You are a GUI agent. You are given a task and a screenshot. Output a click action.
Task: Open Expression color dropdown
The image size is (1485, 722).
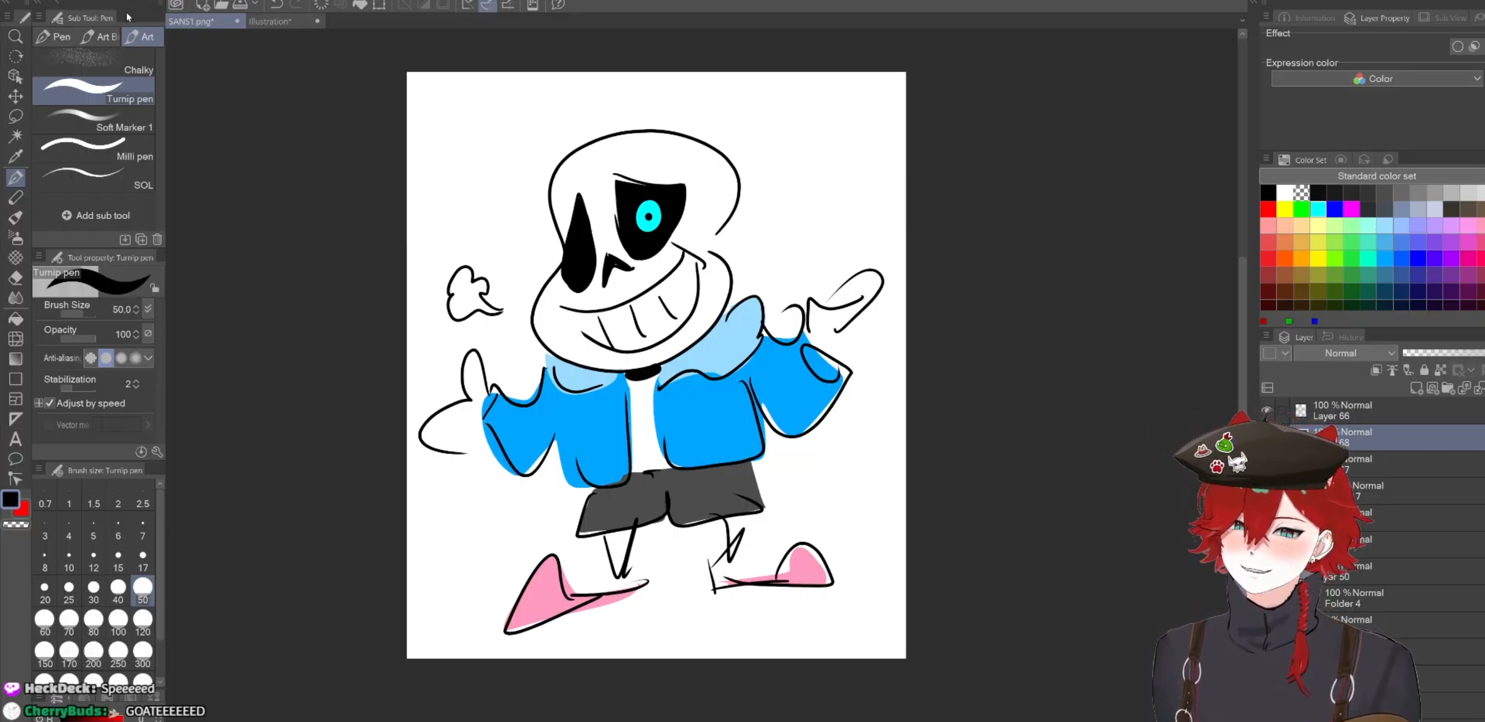tap(1377, 79)
